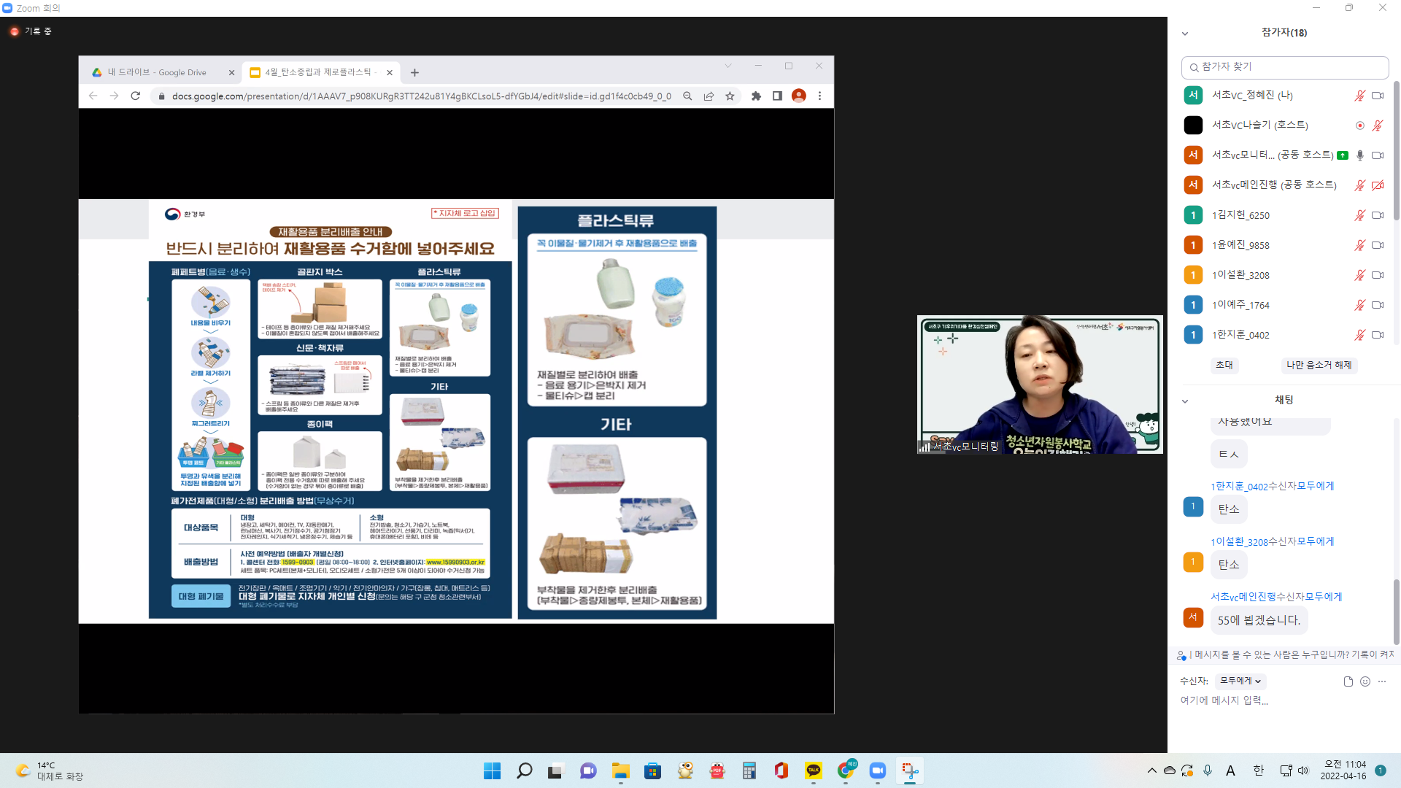Open chat more options ellipsis

(x=1382, y=681)
